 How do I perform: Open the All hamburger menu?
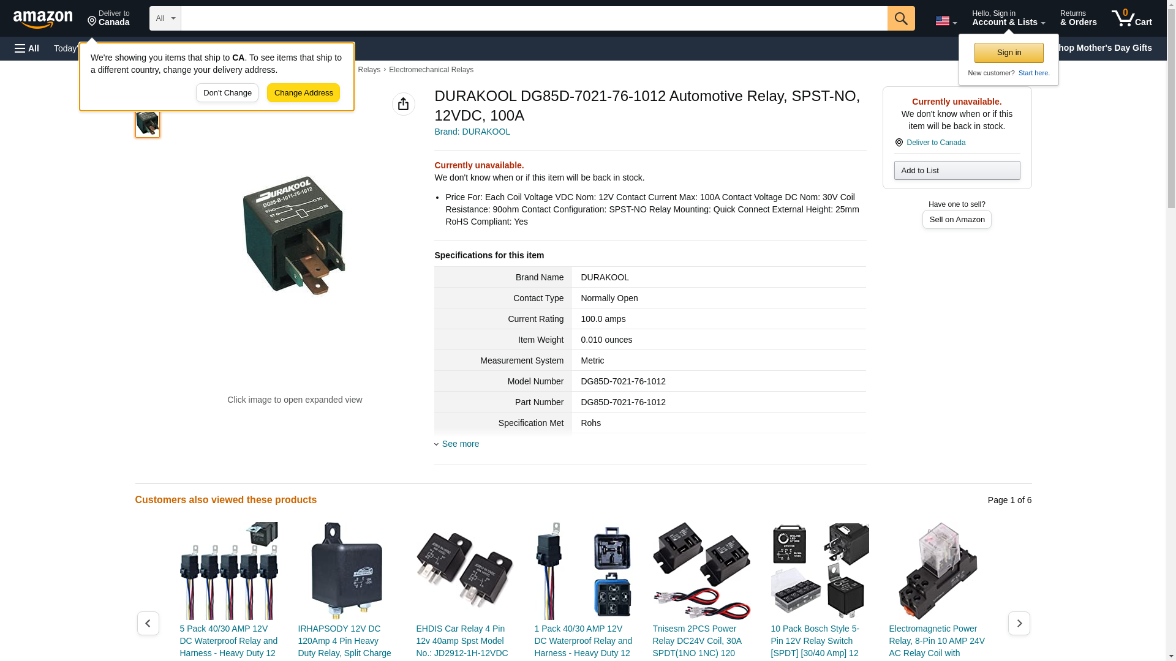point(27,48)
